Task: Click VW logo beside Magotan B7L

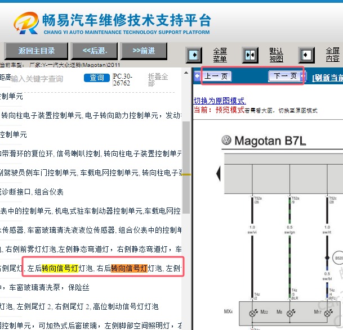Action: (x=226, y=140)
